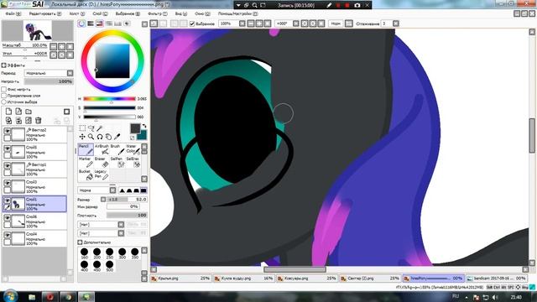
Task: Create a new layer folder
Action: tap(29, 112)
